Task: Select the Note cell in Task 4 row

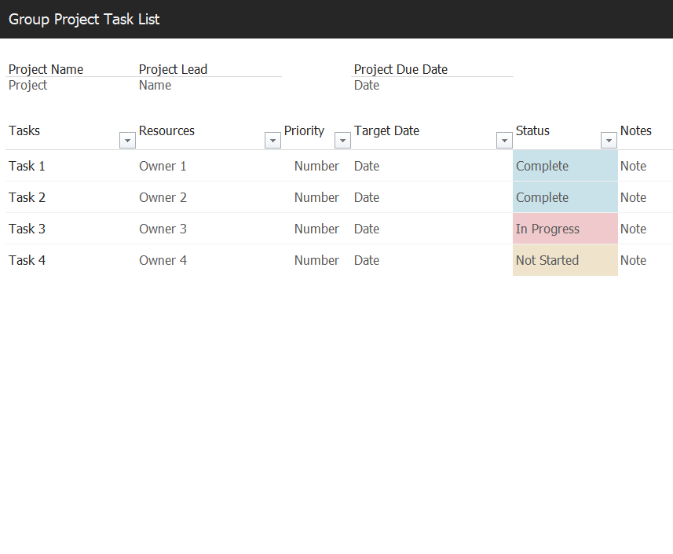Action: pos(645,260)
